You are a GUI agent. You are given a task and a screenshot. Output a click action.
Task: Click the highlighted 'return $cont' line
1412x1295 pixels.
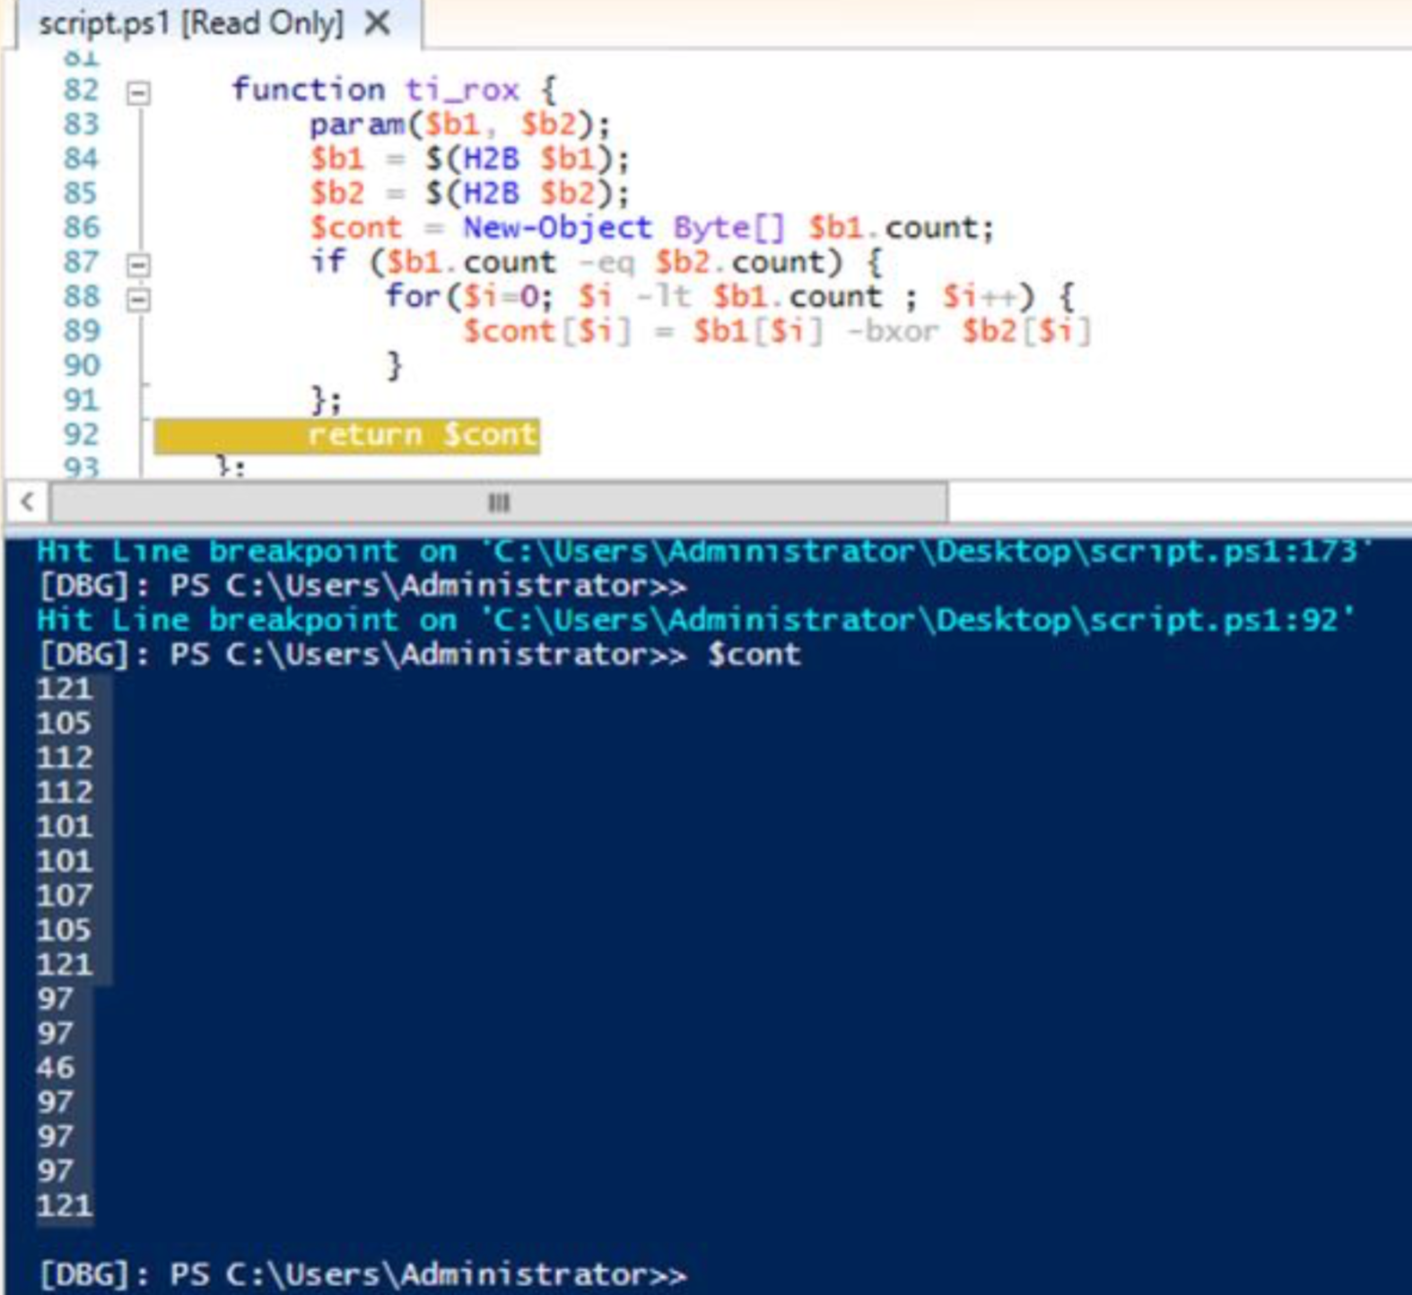[x=347, y=436]
